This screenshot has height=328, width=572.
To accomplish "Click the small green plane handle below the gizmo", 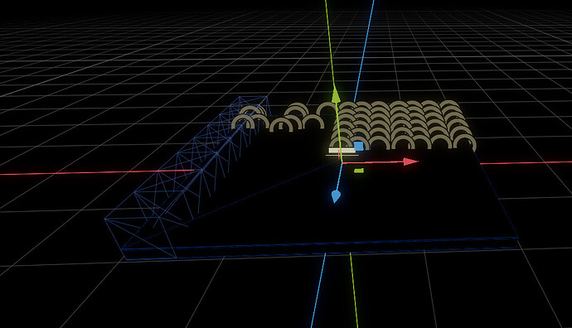I will [359, 170].
